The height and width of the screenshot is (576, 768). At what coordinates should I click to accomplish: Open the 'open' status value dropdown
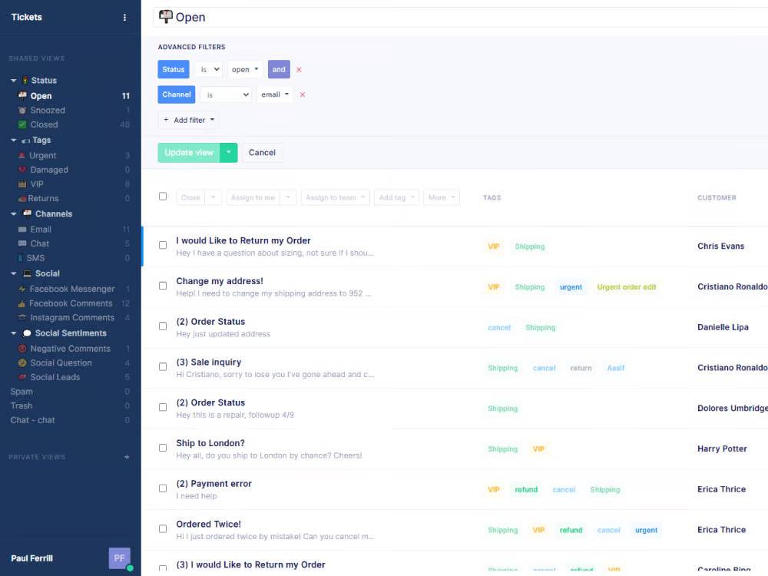246,70
